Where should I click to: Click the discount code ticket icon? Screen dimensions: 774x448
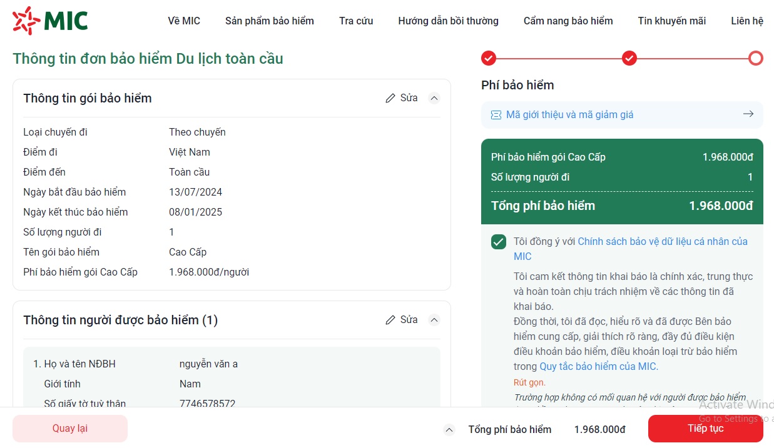click(496, 115)
